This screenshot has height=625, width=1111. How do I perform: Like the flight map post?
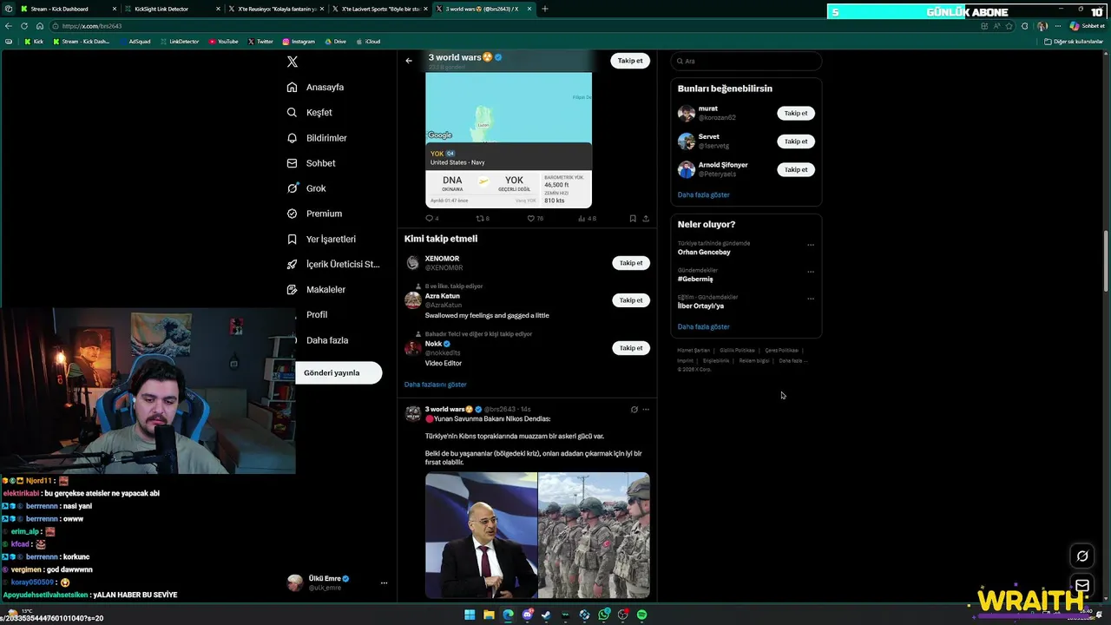531,219
